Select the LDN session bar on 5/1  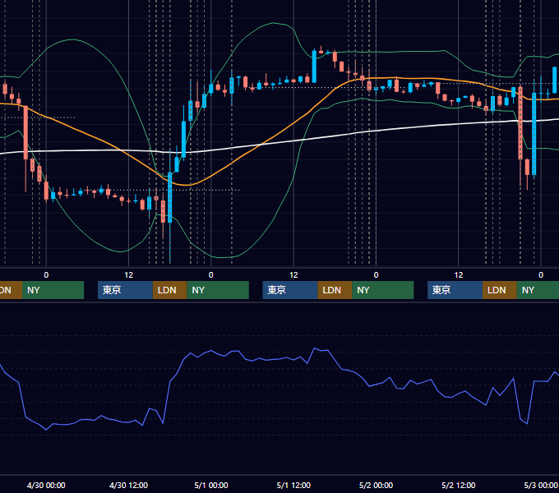coord(335,290)
